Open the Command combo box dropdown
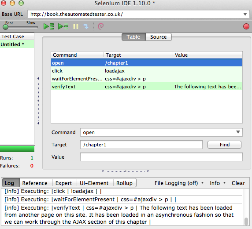This screenshot has width=252, height=229. click(238, 132)
